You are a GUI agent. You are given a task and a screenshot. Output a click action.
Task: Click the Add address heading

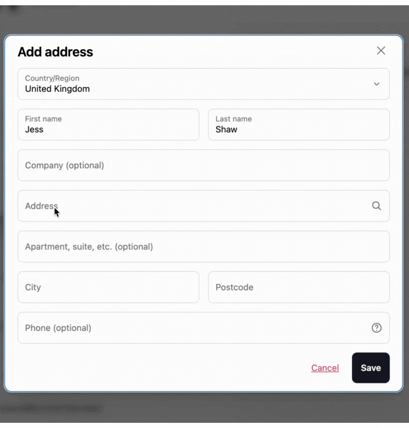click(55, 52)
